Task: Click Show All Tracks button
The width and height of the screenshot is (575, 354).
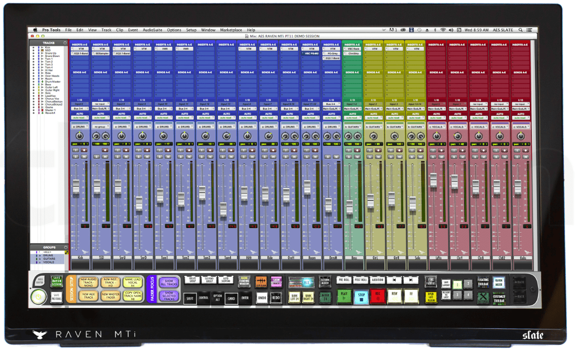Action: [169, 282]
